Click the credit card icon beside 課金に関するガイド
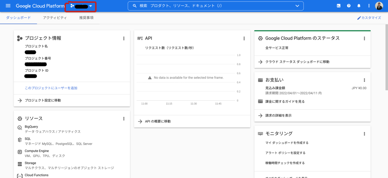Screen dimensions: 388x178 pyautogui.click(x=260, y=101)
